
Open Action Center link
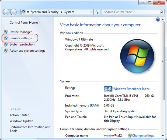click(x=19, y=115)
